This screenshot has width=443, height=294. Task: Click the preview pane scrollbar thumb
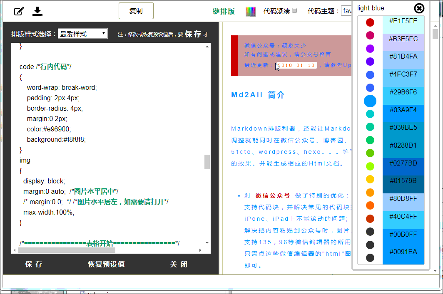tap(435, 34)
